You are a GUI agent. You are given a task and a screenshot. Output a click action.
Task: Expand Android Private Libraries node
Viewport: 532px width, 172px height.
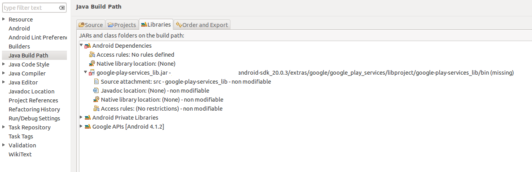tap(81, 117)
